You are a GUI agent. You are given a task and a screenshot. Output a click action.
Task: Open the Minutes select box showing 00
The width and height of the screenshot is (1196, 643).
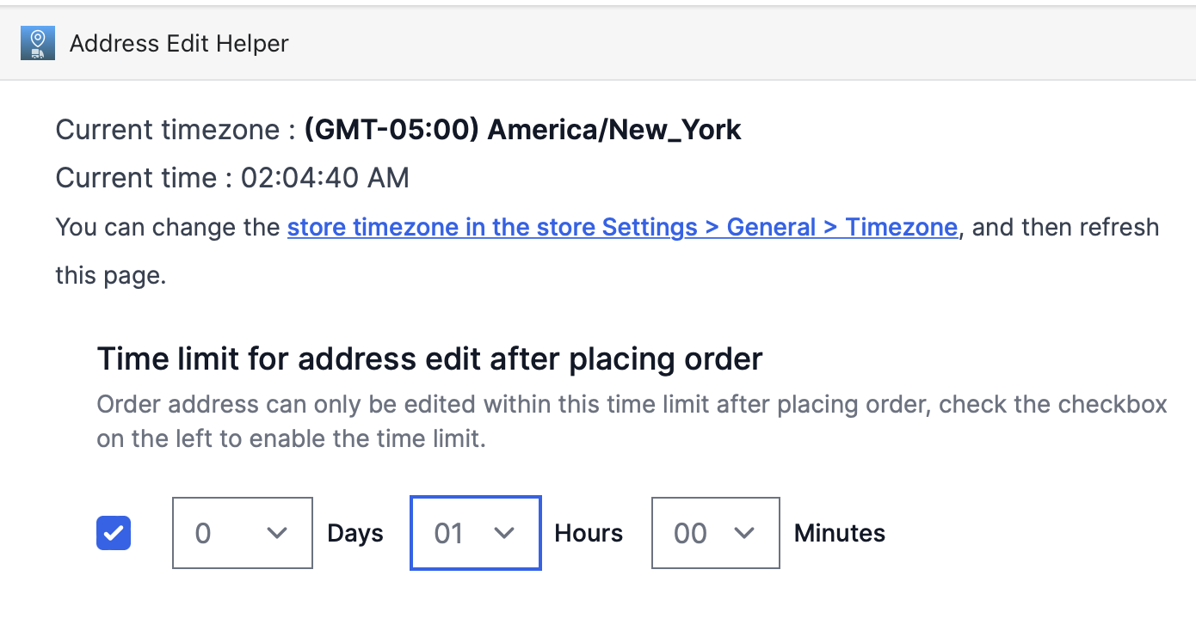point(716,533)
